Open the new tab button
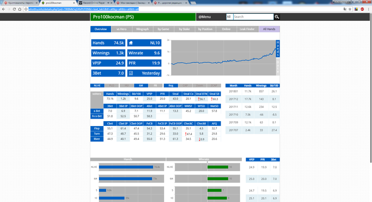Screen dimensions: 372x202 coord(193,3)
